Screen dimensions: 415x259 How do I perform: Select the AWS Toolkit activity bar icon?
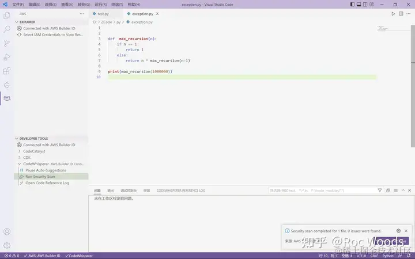click(x=7, y=98)
